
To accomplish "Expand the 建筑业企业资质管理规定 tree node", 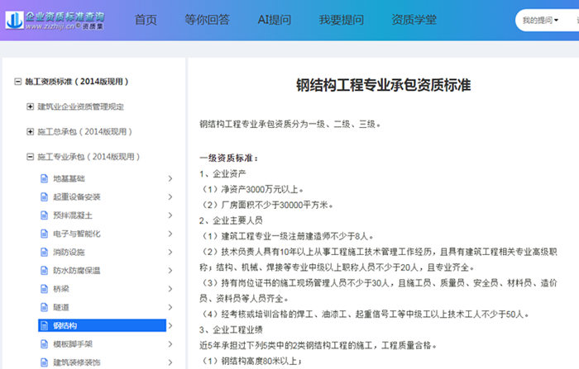I will click(x=31, y=106).
